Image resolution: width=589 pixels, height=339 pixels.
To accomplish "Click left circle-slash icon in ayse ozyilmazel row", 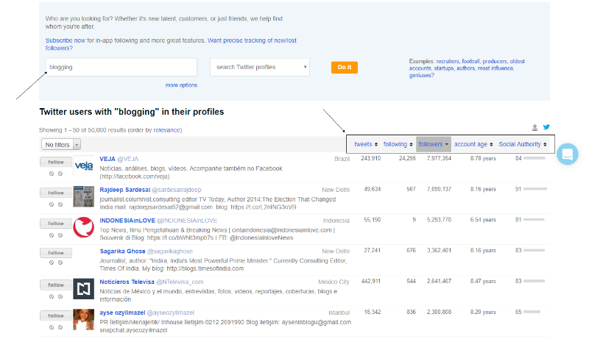I will 52,327.
